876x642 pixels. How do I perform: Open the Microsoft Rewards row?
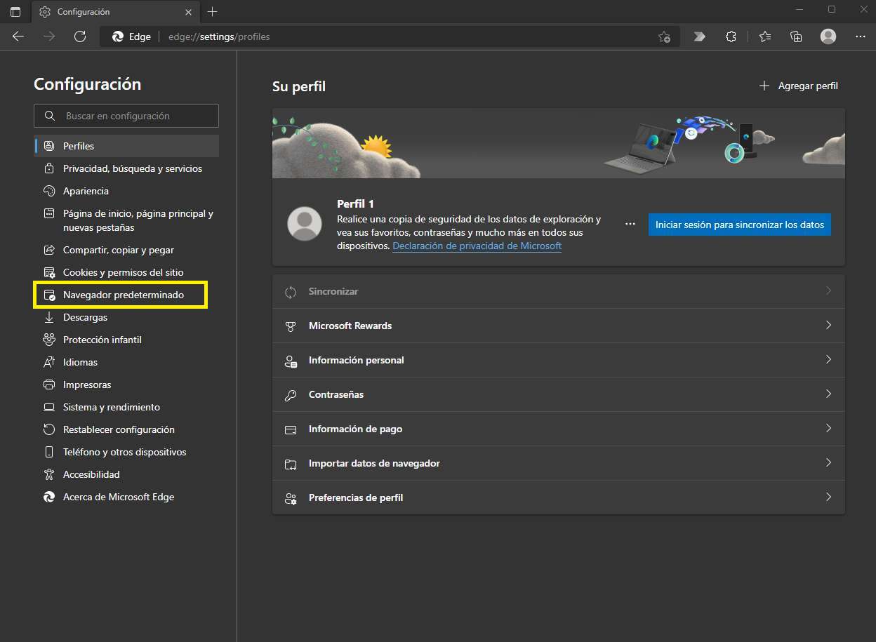tap(559, 326)
